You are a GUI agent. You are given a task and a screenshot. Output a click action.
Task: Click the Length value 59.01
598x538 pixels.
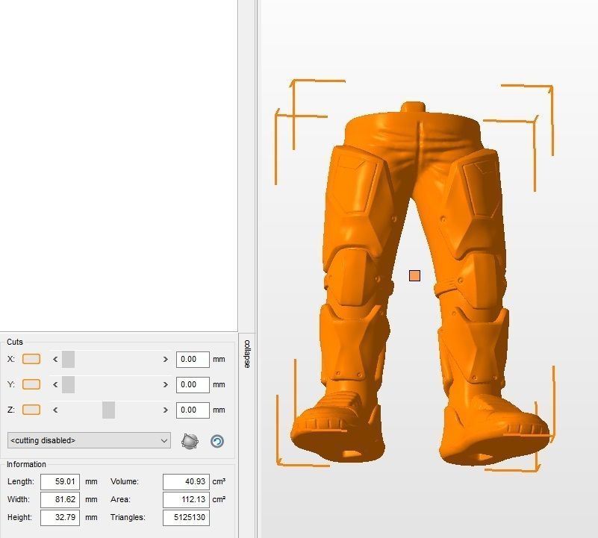tap(60, 482)
